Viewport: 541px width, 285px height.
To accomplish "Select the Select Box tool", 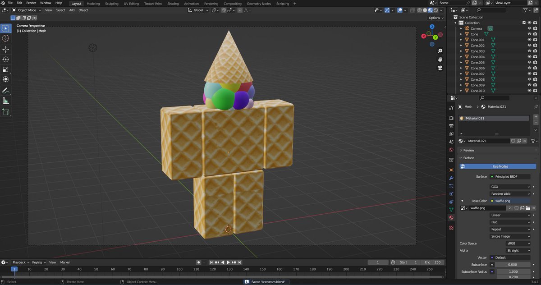I will coord(6,28).
